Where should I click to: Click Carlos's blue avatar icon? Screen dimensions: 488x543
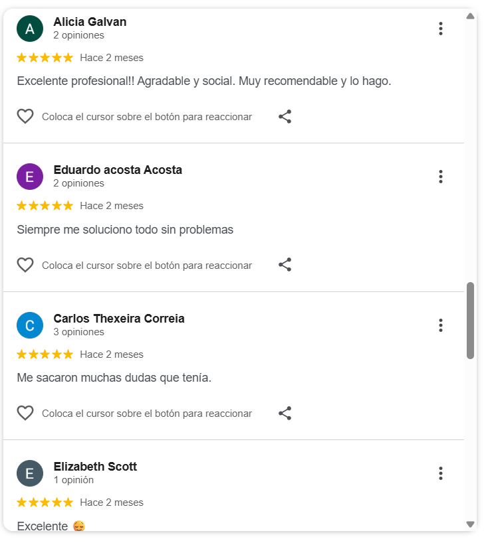pyautogui.click(x=30, y=325)
